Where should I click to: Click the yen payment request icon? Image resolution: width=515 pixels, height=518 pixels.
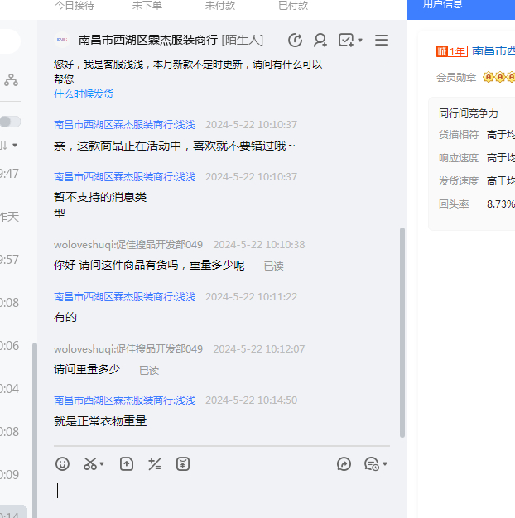183,464
